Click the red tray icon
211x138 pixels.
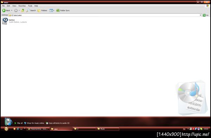tap(193, 129)
